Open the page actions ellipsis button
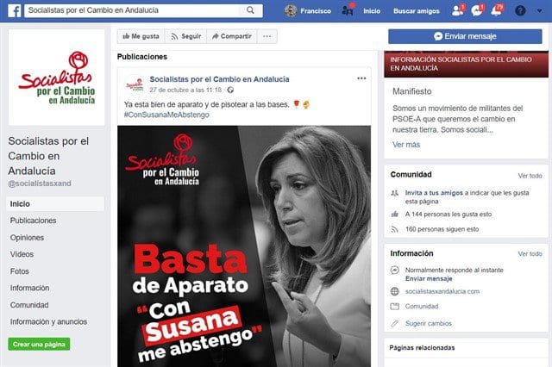The image size is (552, 367). pos(267,36)
